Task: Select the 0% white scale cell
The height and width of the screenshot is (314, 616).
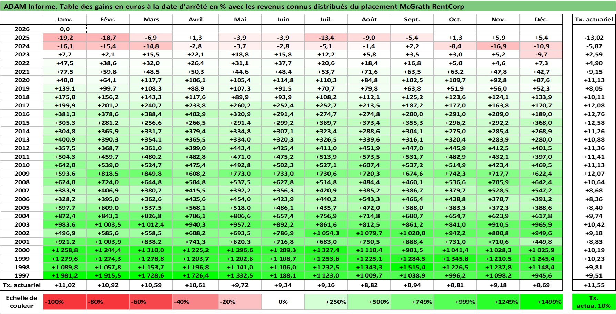Action: click(x=283, y=302)
